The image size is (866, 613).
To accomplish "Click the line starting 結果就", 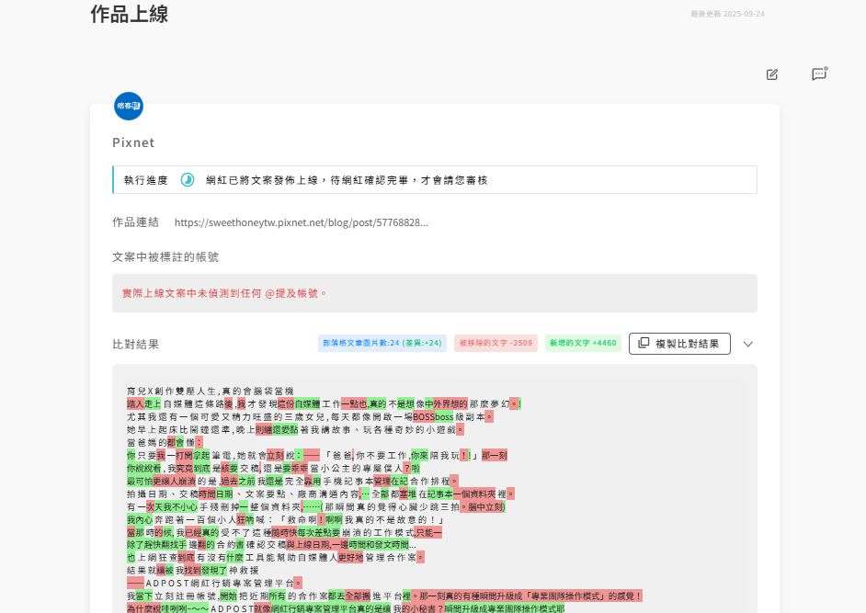I will pyautogui.click(x=193, y=570).
